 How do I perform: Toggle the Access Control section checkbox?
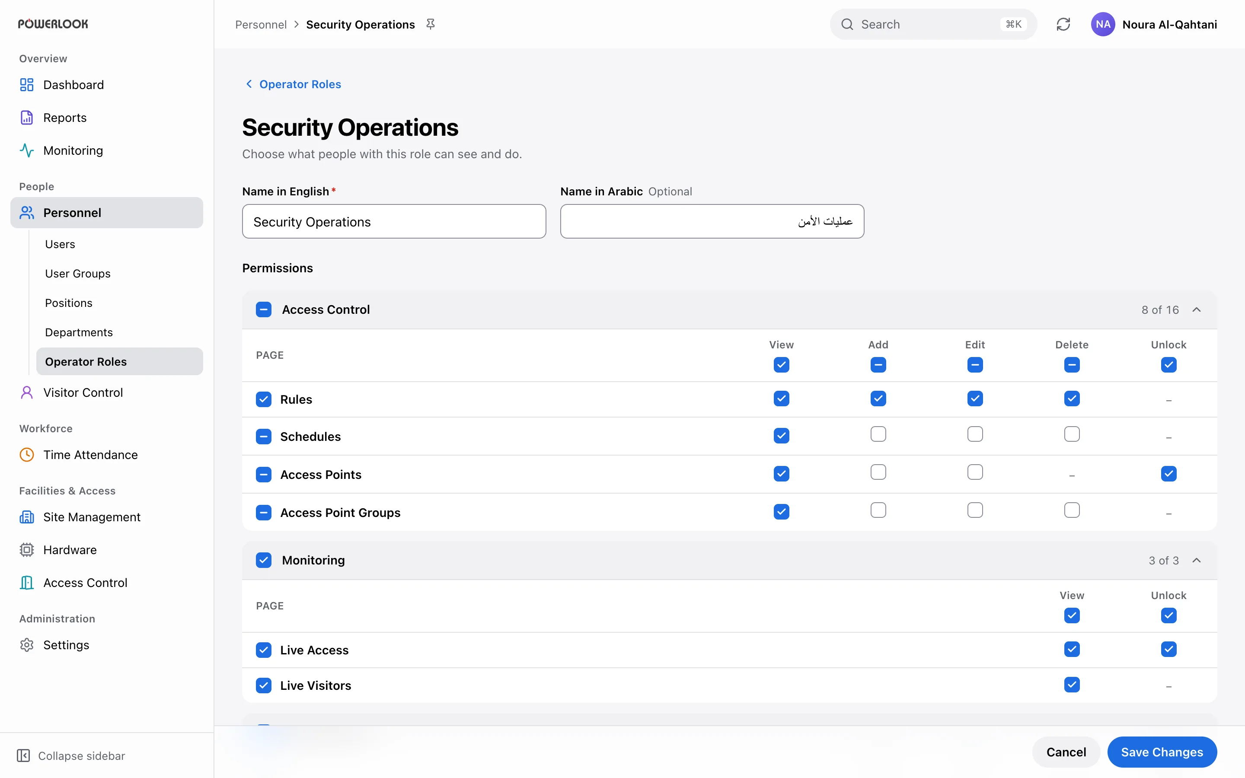(264, 310)
